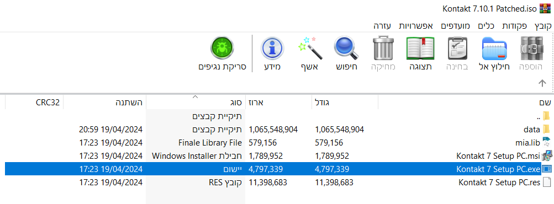Click size value 1,065,548,904 in גודל column
Image resolution: width=554 pixels, height=204 pixels.
[340, 130]
